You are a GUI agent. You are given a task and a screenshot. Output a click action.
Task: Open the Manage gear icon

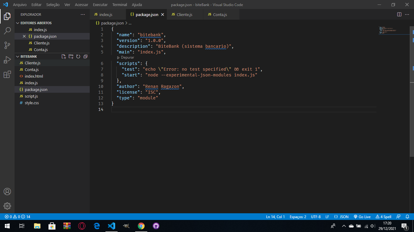(x=7, y=206)
